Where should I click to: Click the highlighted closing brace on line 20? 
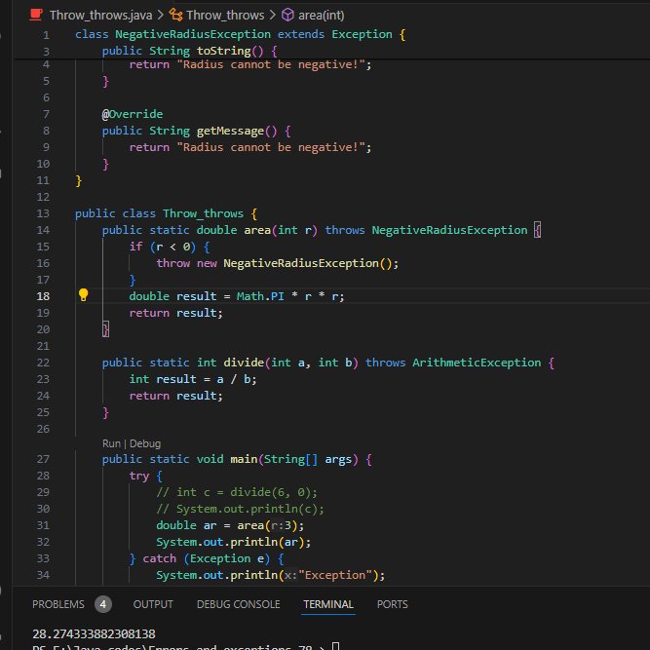(x=105, y=329)
